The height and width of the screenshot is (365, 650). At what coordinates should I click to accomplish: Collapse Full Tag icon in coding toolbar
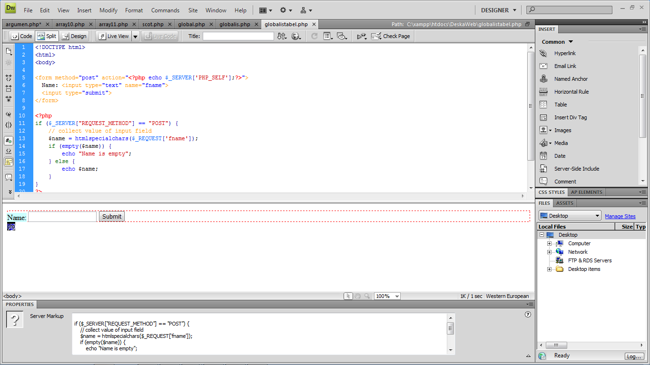pos(9,77)
